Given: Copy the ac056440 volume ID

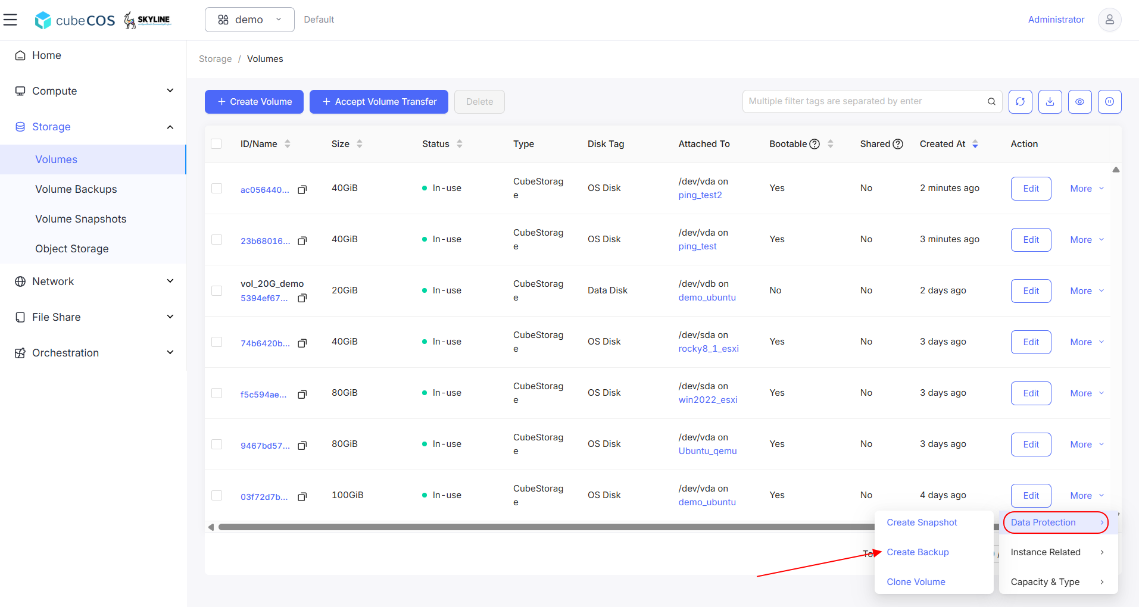Looking at the screenshot, I should click(x=302, y=190).
